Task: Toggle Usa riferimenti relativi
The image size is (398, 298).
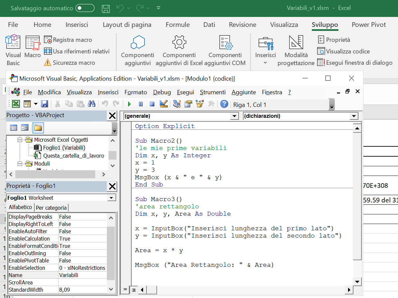Action: point(77,51)
